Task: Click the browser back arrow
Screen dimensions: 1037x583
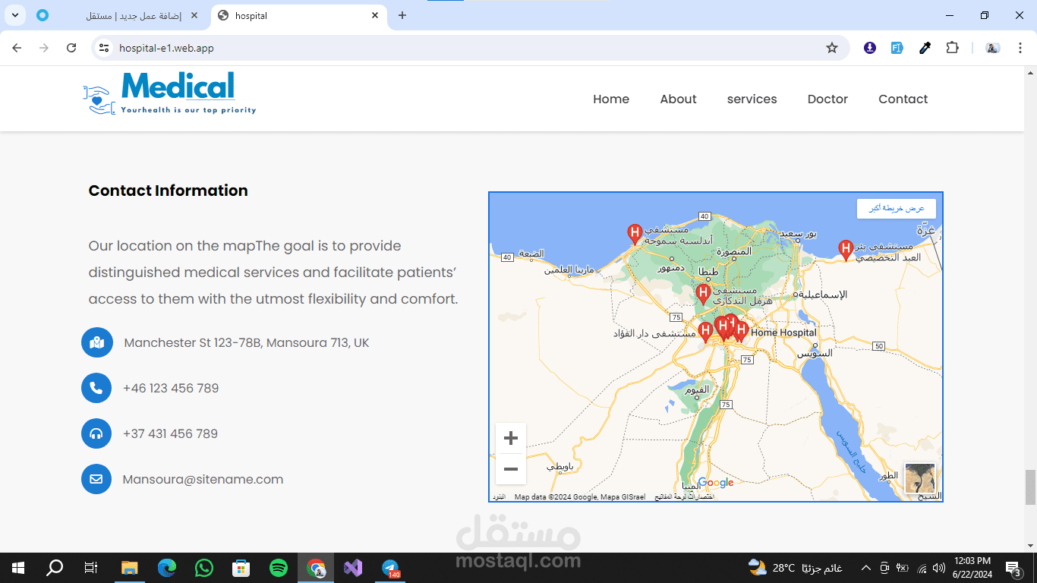Action: pos(17,48)
